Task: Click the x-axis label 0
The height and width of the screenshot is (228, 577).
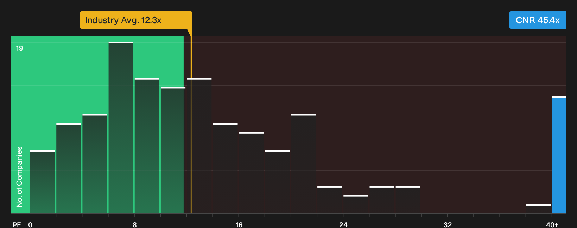Action: point(30,224)
